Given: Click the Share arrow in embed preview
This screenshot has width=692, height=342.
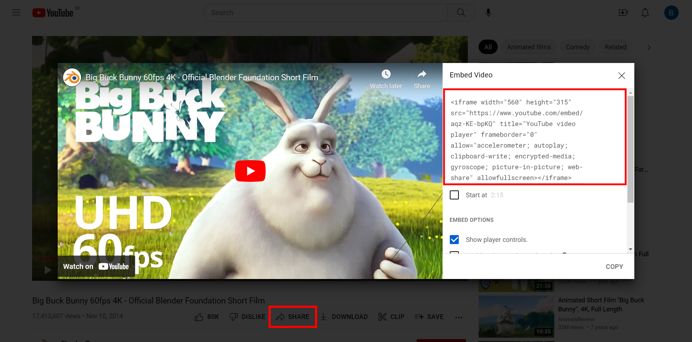Looking at the screenshot, I should [422, 75].
